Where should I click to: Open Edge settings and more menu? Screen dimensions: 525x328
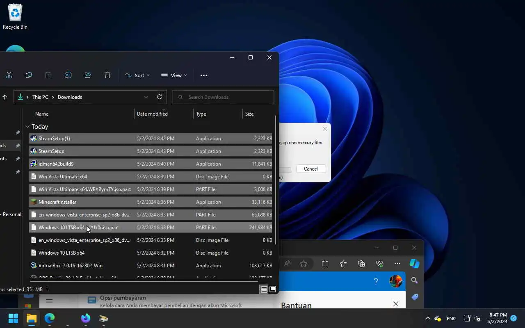[x=397, y=264]
